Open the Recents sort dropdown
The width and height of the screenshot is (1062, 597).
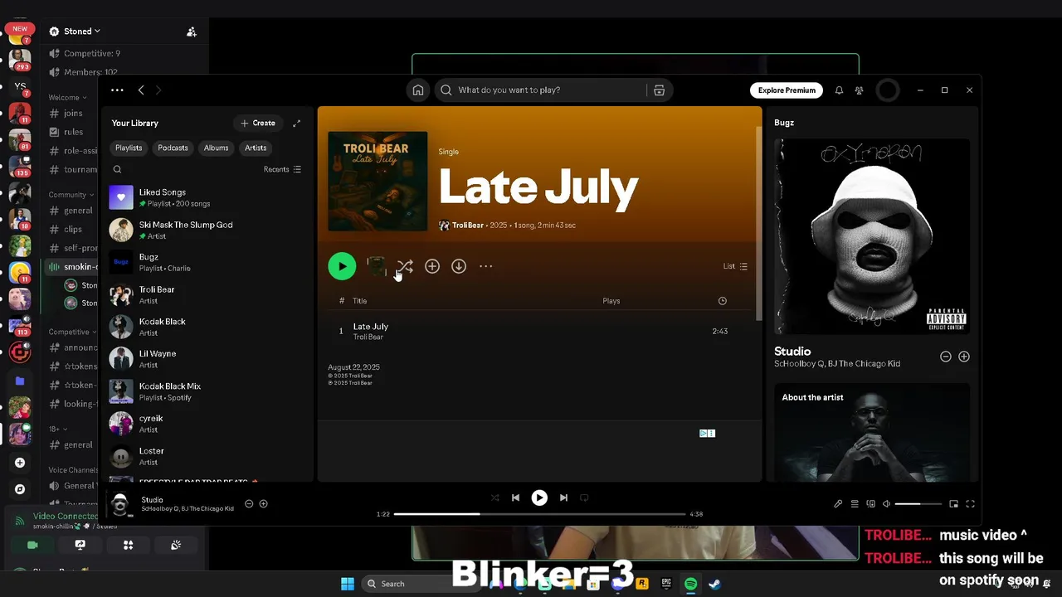[x=282, y=169]
